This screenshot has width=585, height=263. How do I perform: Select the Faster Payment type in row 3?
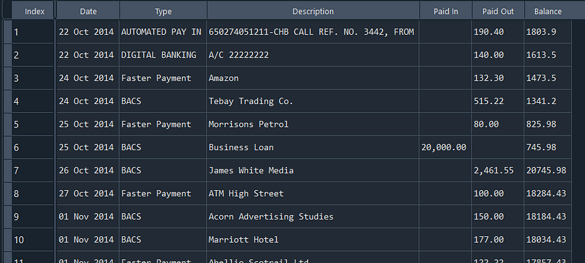162,78
